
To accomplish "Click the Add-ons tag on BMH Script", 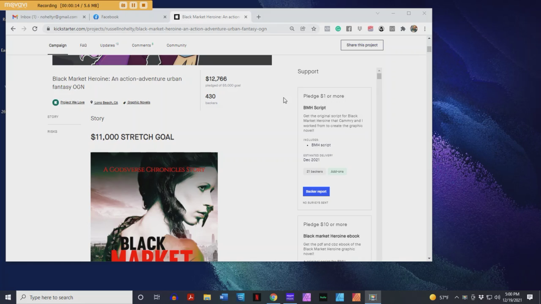I will pyautogui.click(x=337, y=171).
